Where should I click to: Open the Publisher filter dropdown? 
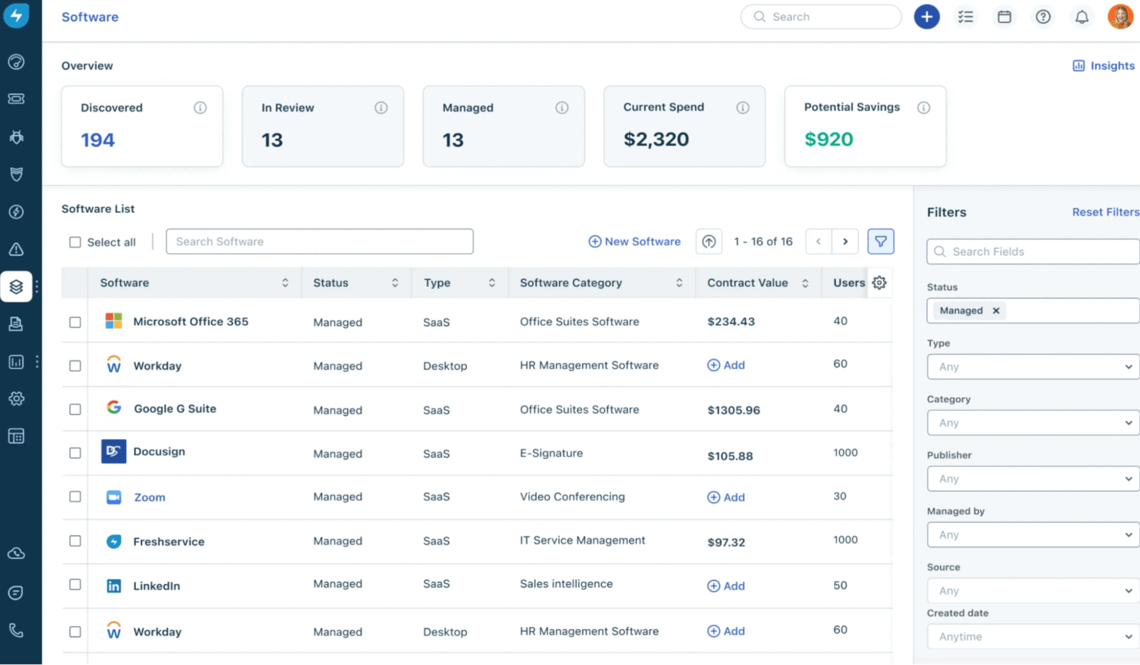coord(1033,478)
